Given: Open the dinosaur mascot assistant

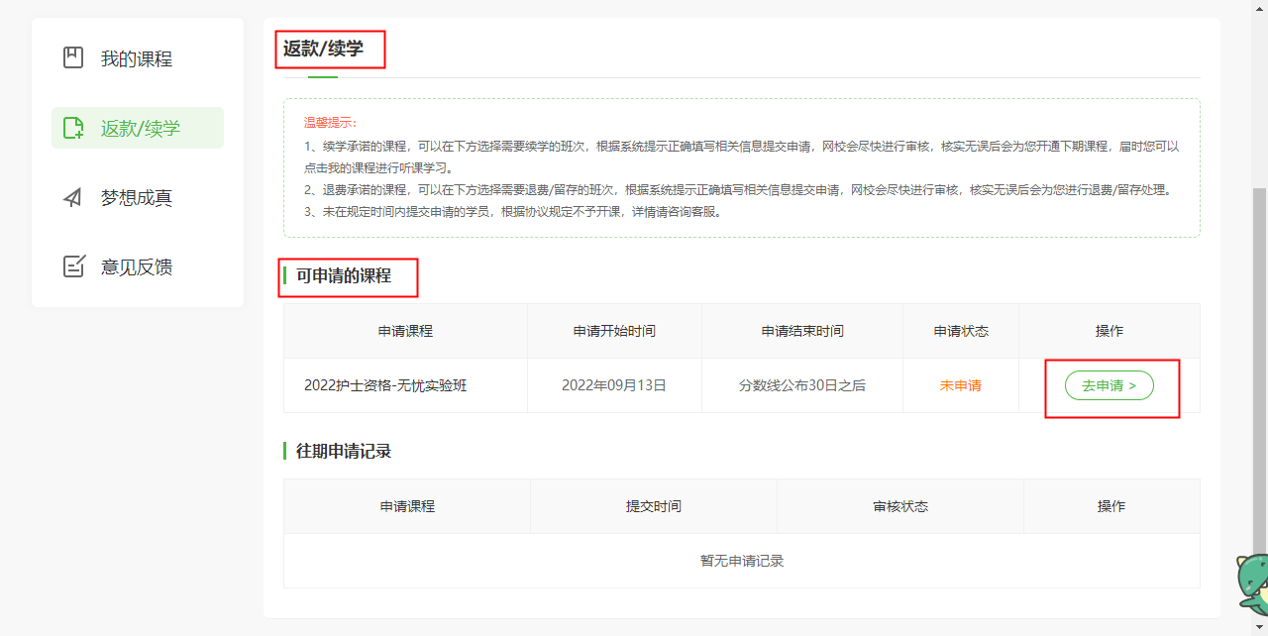Looking at the screenshot, I should pyautogui.click(x=1251, y=584).
